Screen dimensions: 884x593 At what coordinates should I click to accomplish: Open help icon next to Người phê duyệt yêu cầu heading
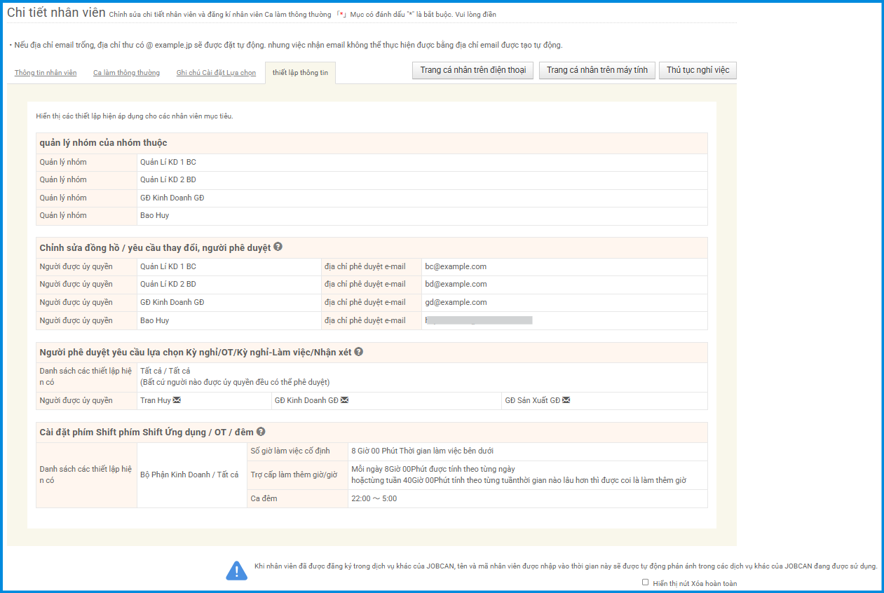click(x=358, y=352)
